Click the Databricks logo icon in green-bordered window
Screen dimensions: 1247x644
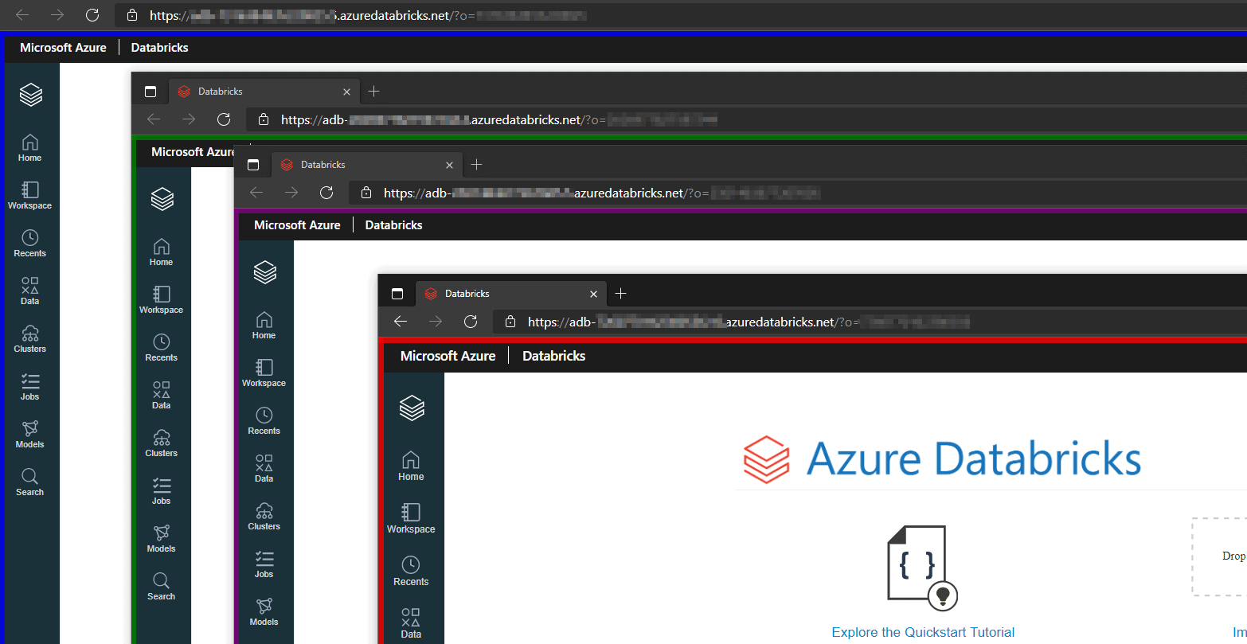point(162,199)
